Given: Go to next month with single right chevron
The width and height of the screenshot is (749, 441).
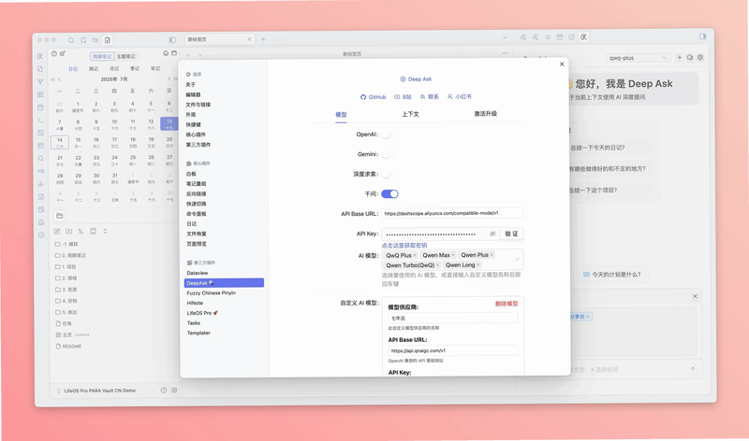Looking at the screenshot, I should (x=169, y=78).
